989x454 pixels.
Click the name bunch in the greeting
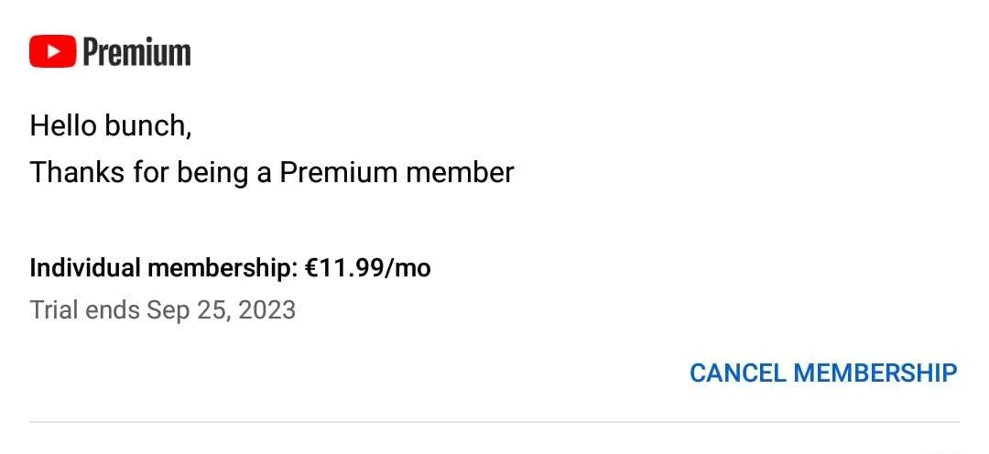(147, 126)
